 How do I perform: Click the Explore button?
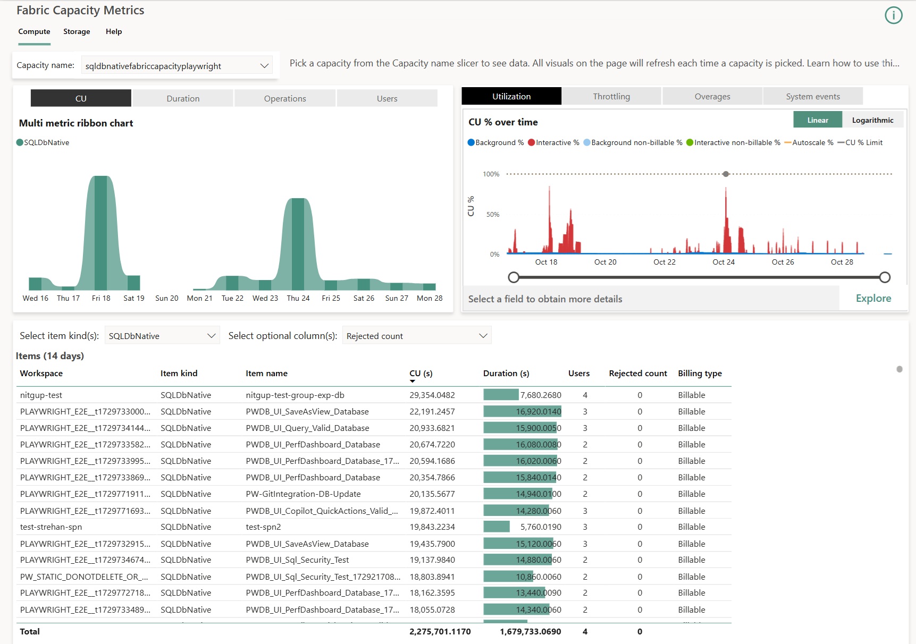click(x=873, y=298)
